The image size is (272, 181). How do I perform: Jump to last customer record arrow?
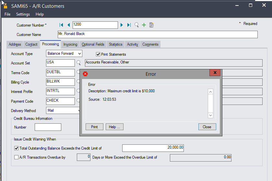tap(129, 25)
